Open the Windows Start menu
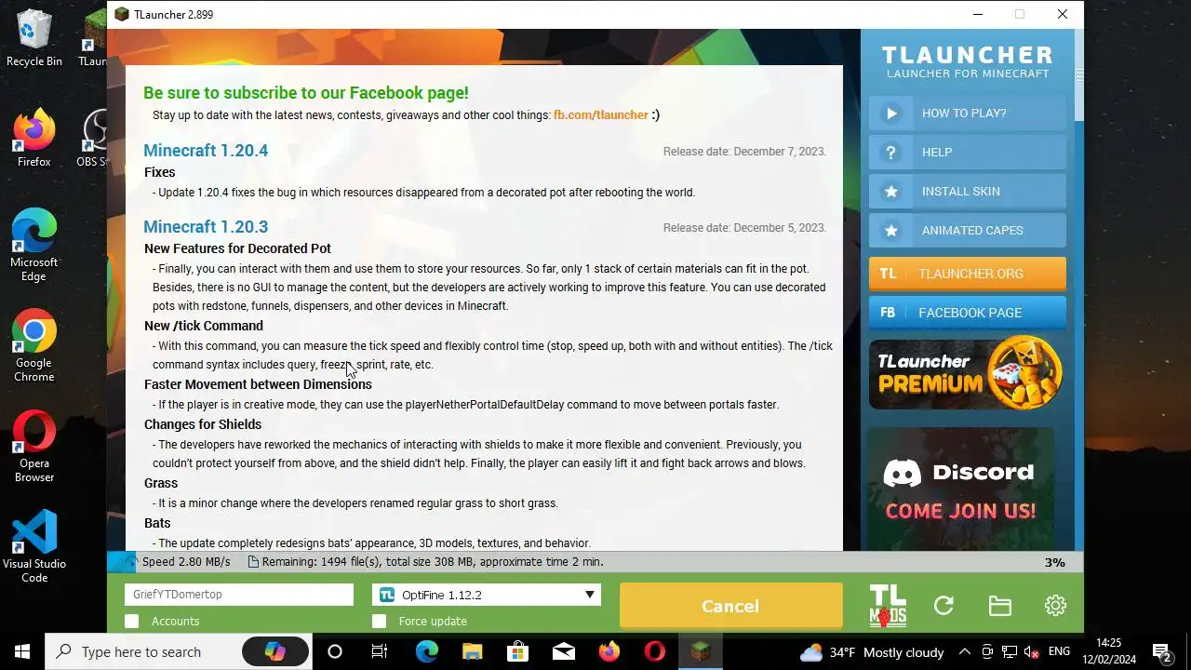The height and width of the screenshot is (670, 1191). [x=22, y=651]
